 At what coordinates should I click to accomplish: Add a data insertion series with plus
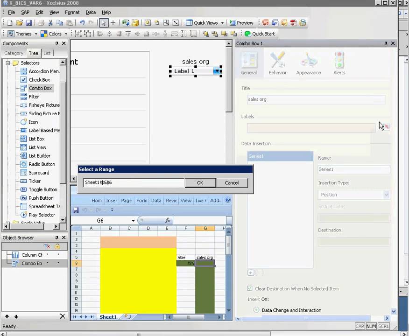click(x=251, y=273)
